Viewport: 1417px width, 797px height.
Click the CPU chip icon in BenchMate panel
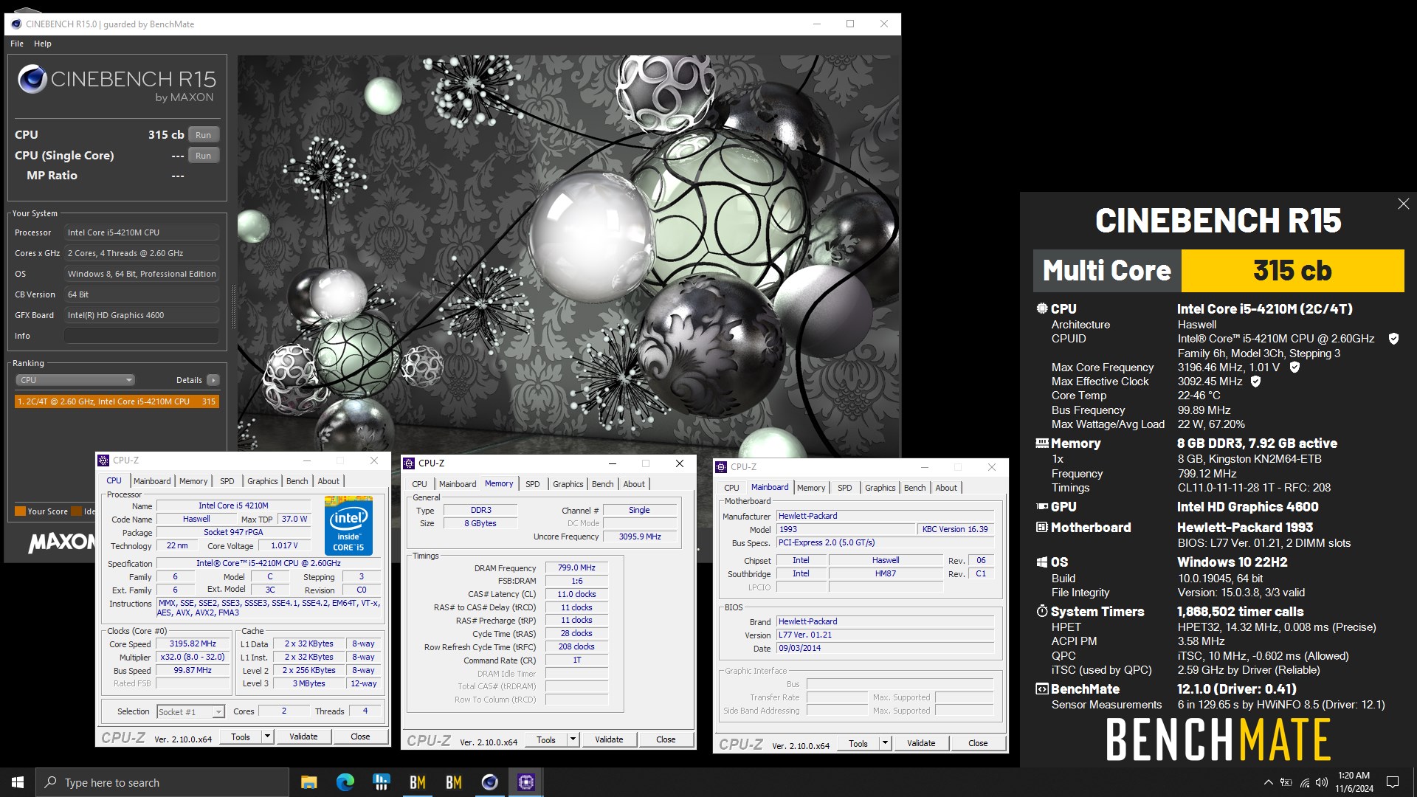pyautogui.click(x=1042, y=308)
